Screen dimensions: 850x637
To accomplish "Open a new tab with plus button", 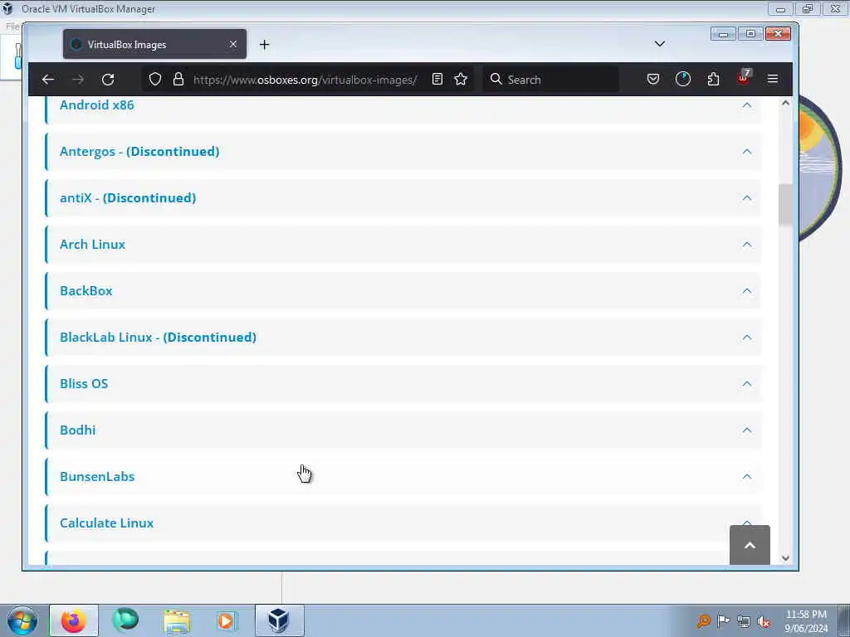I will pyautogui.click(x=265, y=45).
